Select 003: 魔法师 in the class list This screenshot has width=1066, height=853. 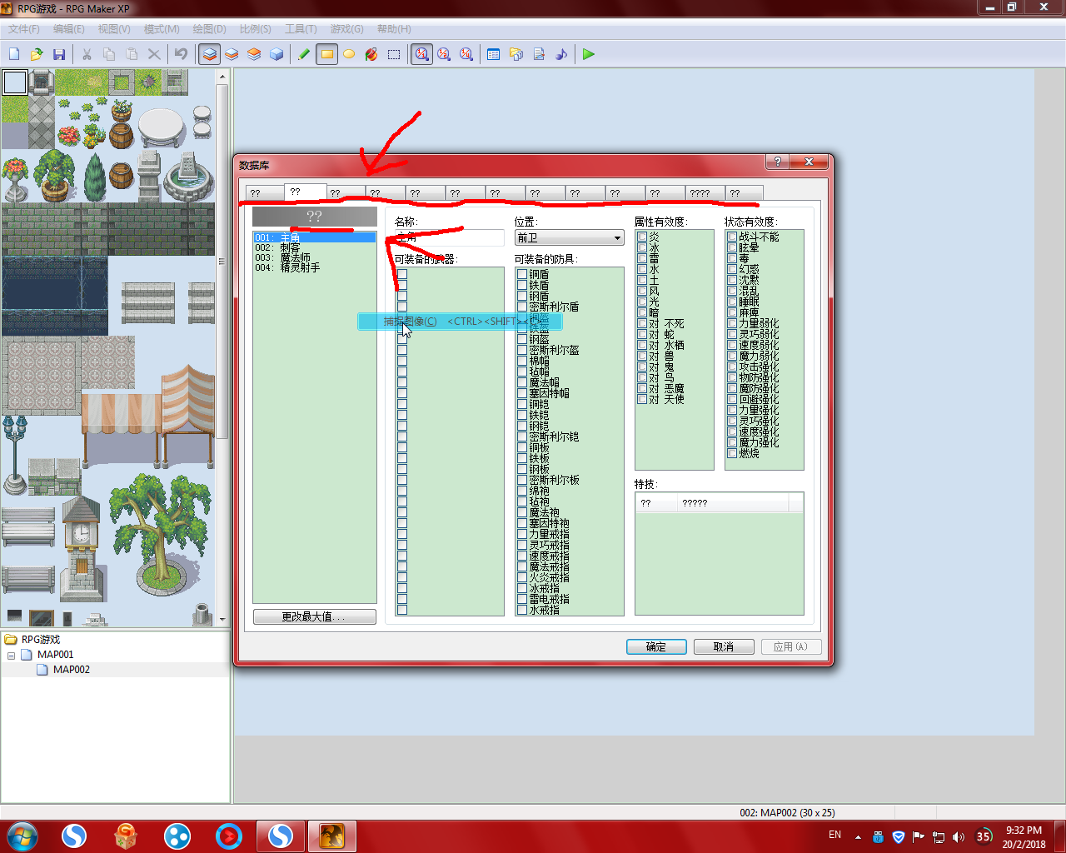(315, 257)
